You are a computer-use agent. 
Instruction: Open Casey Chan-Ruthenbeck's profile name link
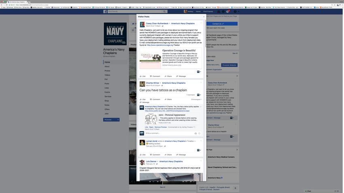tap(157, 23)
